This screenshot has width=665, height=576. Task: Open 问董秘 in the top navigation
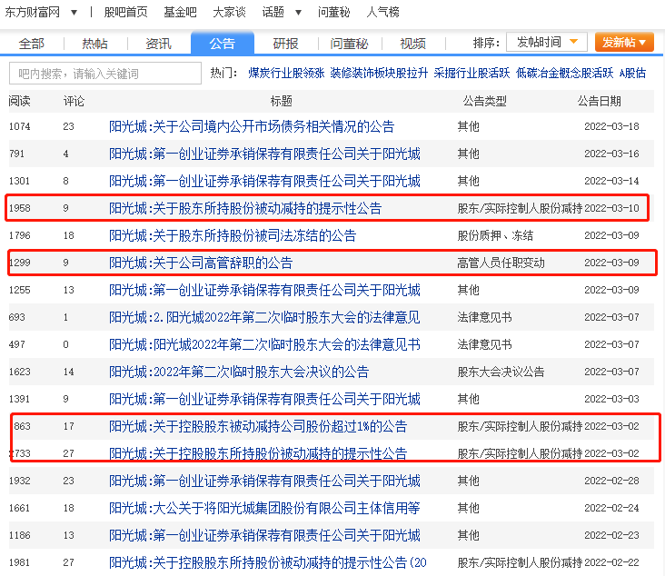[333, 13]
